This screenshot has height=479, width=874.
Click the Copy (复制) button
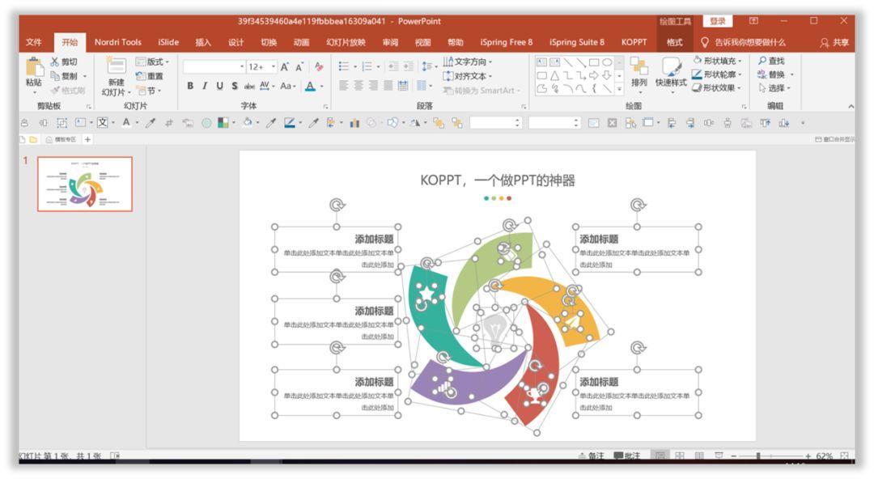tap(64, 76)
